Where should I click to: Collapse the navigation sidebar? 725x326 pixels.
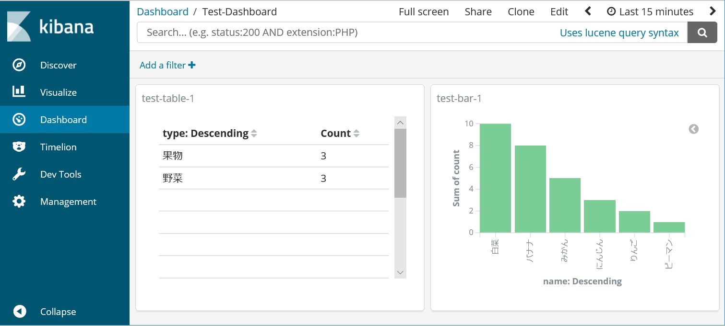click(x=58, y=312)
